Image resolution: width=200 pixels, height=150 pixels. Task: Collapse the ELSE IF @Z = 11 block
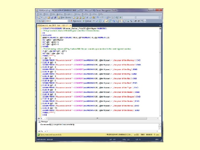[x=41, y=108]
